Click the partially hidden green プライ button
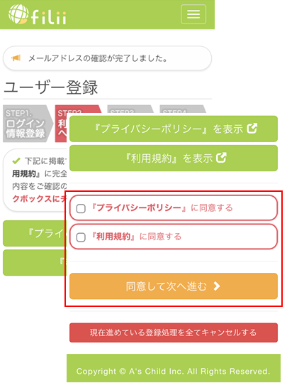Viewport: 287px width, 383px height. 35,233
